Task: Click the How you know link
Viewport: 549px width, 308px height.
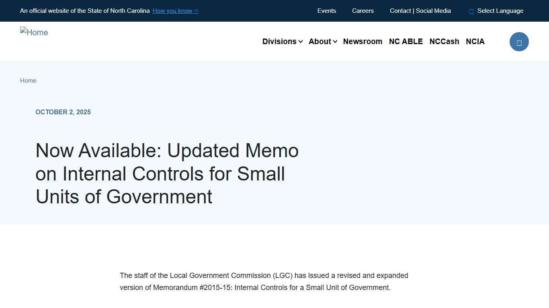Action: pyautogui.click(x=172, y=11)
